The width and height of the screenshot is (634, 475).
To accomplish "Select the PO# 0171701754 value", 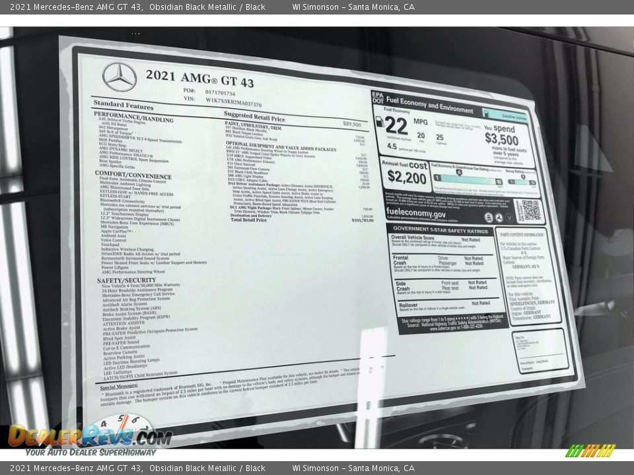I will pos(220,93).
